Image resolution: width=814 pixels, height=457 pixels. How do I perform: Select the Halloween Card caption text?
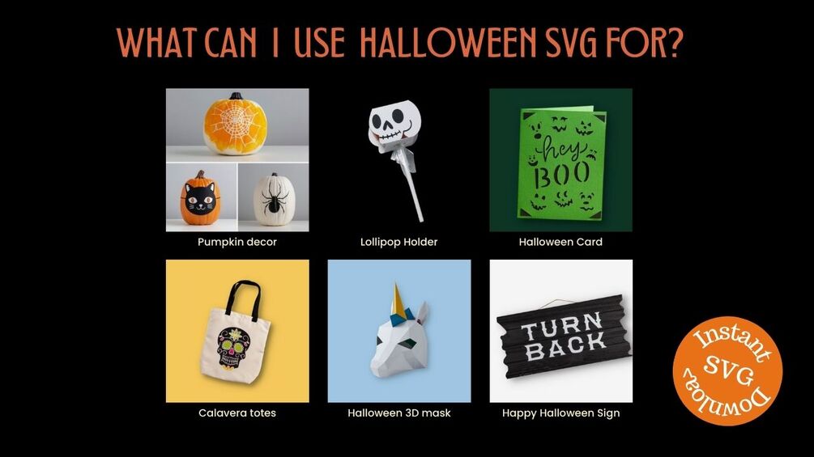tap(560, 242)
